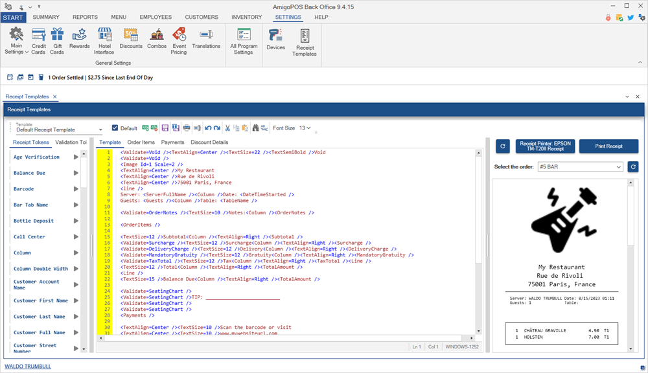This screenshot has height=373, width=648.
Task: Open the Devices settings
Action: click(x=275, y=40)
